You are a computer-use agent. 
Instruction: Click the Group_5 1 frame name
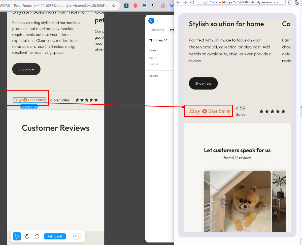coord(161,40)
